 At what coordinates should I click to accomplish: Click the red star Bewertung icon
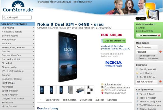pyautogui.click(x=102, y=93)
